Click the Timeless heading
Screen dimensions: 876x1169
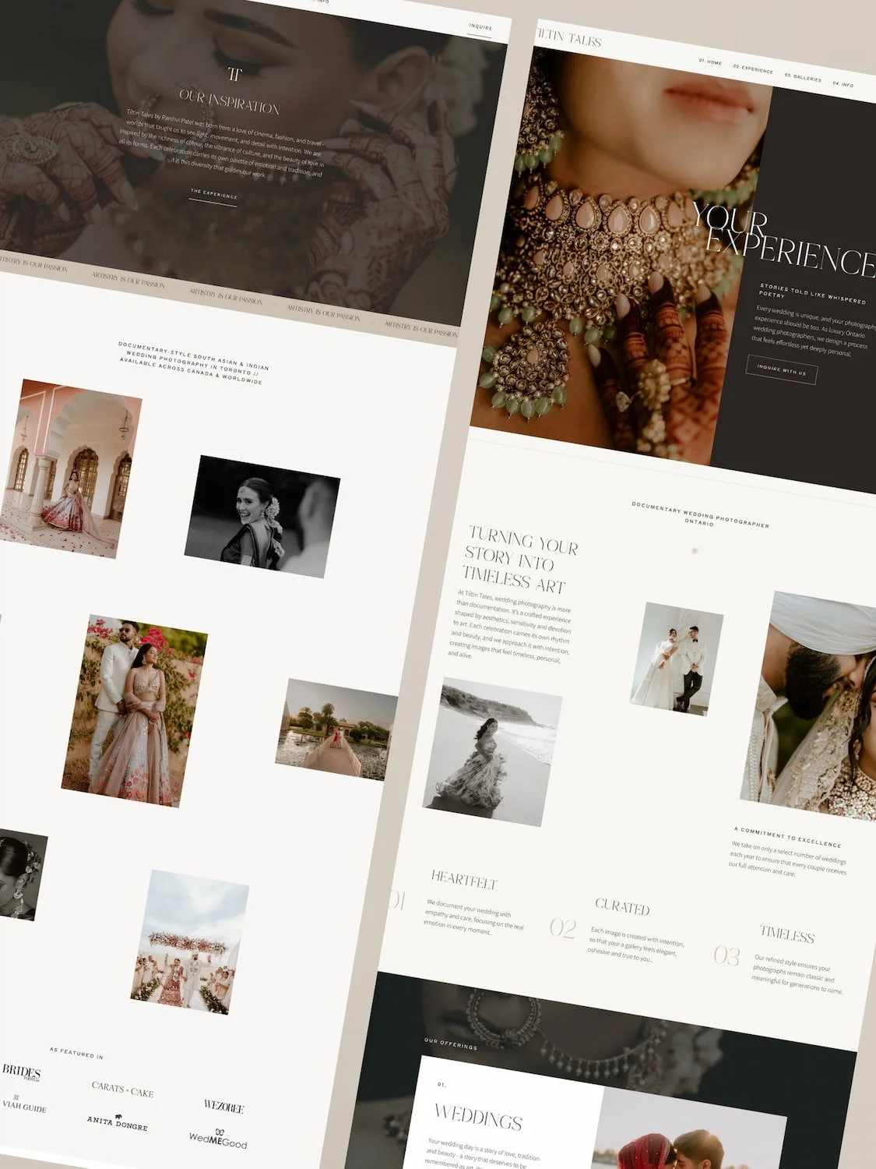point(787,934)
